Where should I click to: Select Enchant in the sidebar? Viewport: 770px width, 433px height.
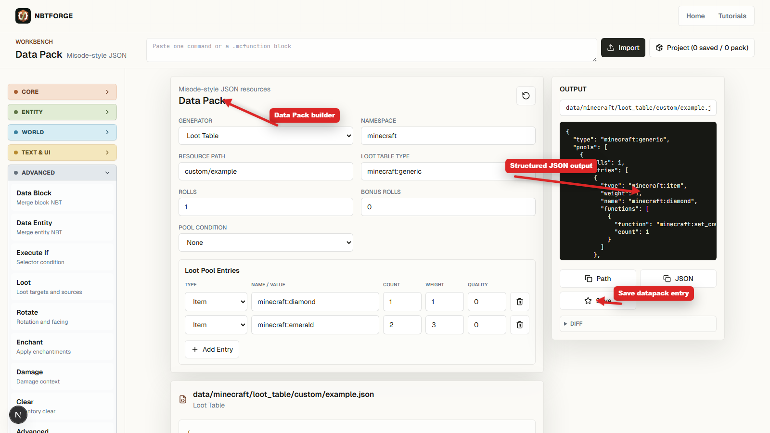pyautogui.click(x=62, y=346)
